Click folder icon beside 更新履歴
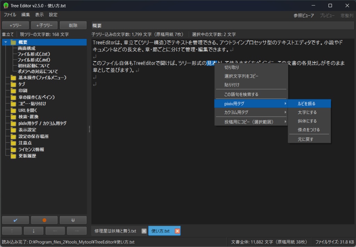 [14, 156]
